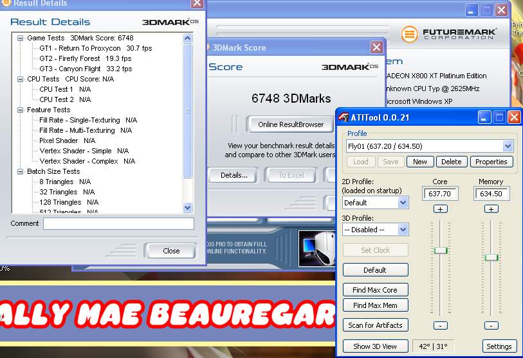The width and height of the screenshot is (523, 358).
Task: Click the Comment text field
Action: point(118,223)
